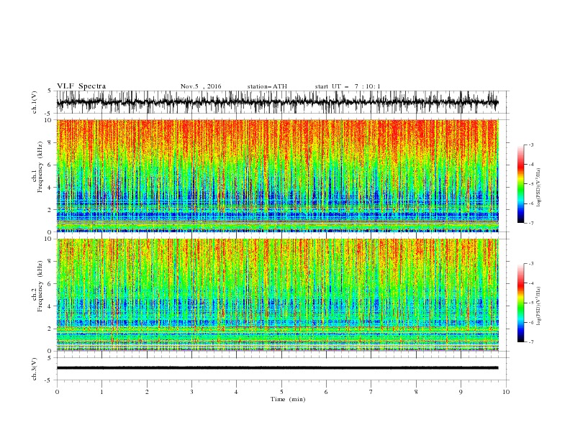Click the 'start UT = 7 :10: 1' label
Screen dimensions: 570x440
[348, 86]
